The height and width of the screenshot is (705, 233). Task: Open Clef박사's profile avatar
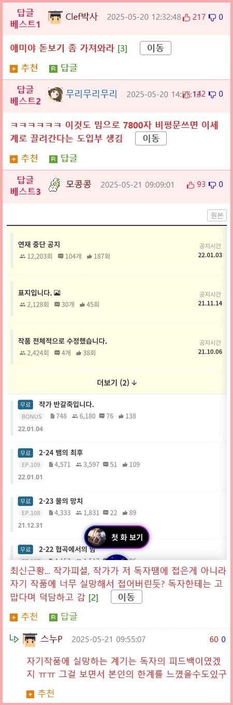point(55,17)
